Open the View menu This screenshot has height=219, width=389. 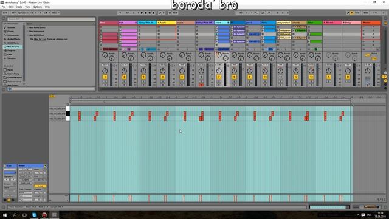pos(28,7)
